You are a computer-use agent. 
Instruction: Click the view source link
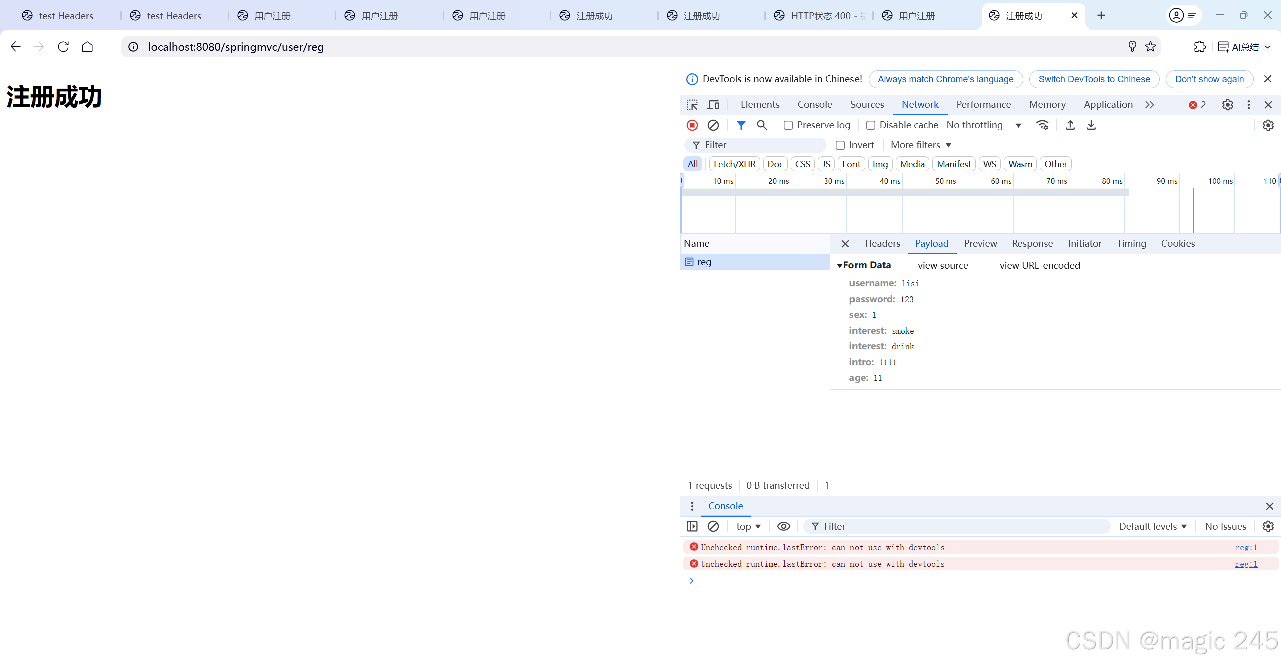tap(943, 266)
